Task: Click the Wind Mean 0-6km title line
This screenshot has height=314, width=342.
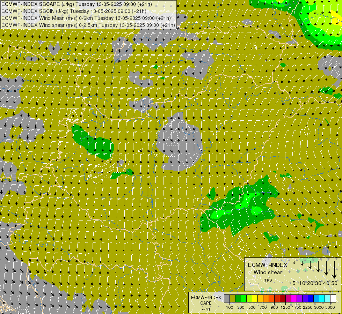Action: click(x=86, y=18)
